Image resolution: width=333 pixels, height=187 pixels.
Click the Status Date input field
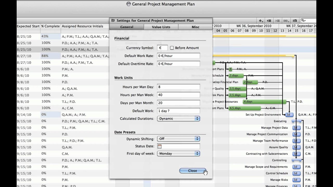click(178, 146)
